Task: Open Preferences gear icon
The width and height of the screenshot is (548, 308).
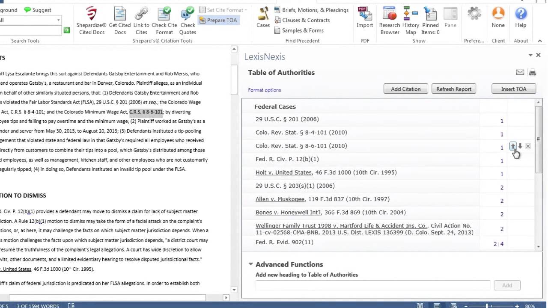Action: pyautogui.click(x=474, y=14)
